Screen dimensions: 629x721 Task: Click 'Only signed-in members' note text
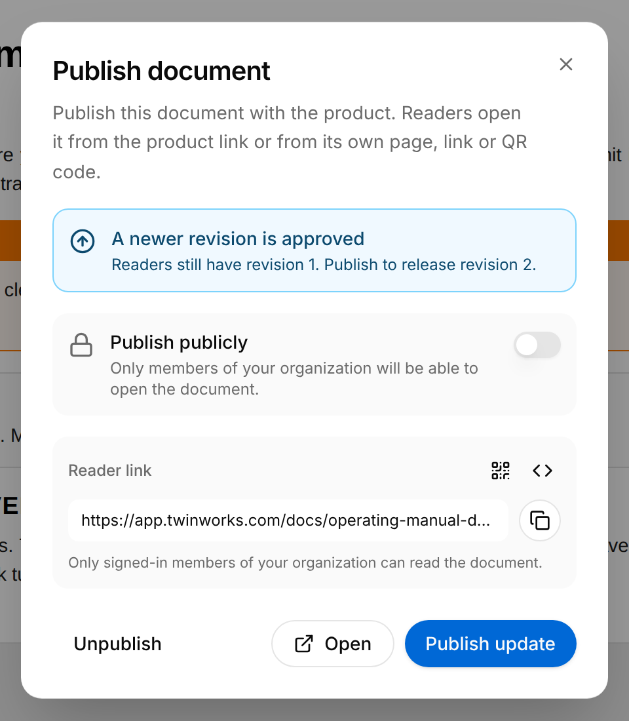pyautogui.click(x=305, y=563)
